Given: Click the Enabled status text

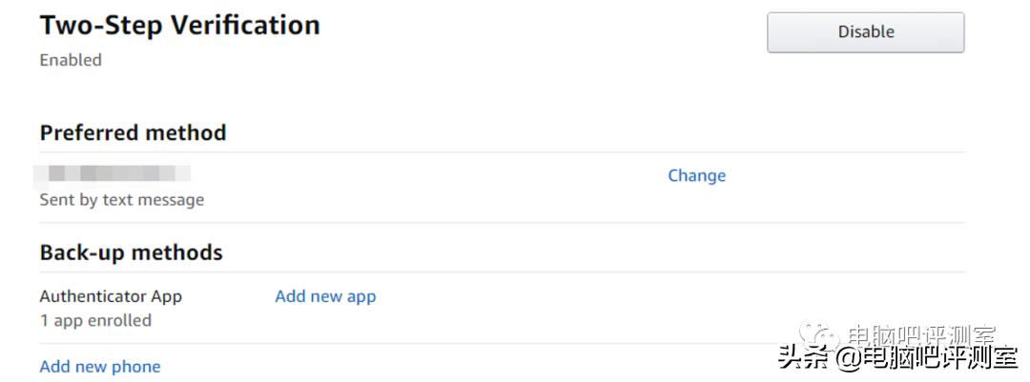Looking at the screenshot, I should pyautogui.click(x=71, y=60).
